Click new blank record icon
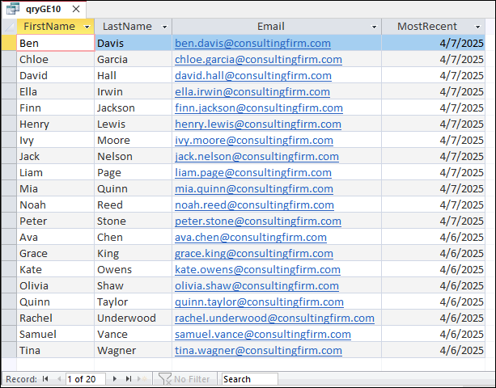Screen dimensions: 496x388 click(x=142, y=378)
